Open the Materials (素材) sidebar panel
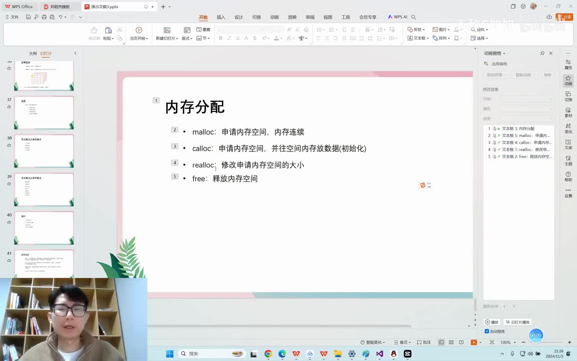Image resolution: width=577 pixels, height=361 pixels. 568,113
